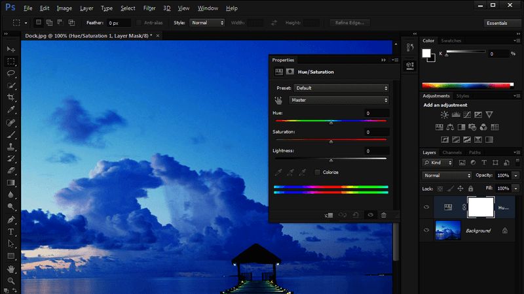
Task: Open the Fill slider dropdown
Action: [516, 188]
